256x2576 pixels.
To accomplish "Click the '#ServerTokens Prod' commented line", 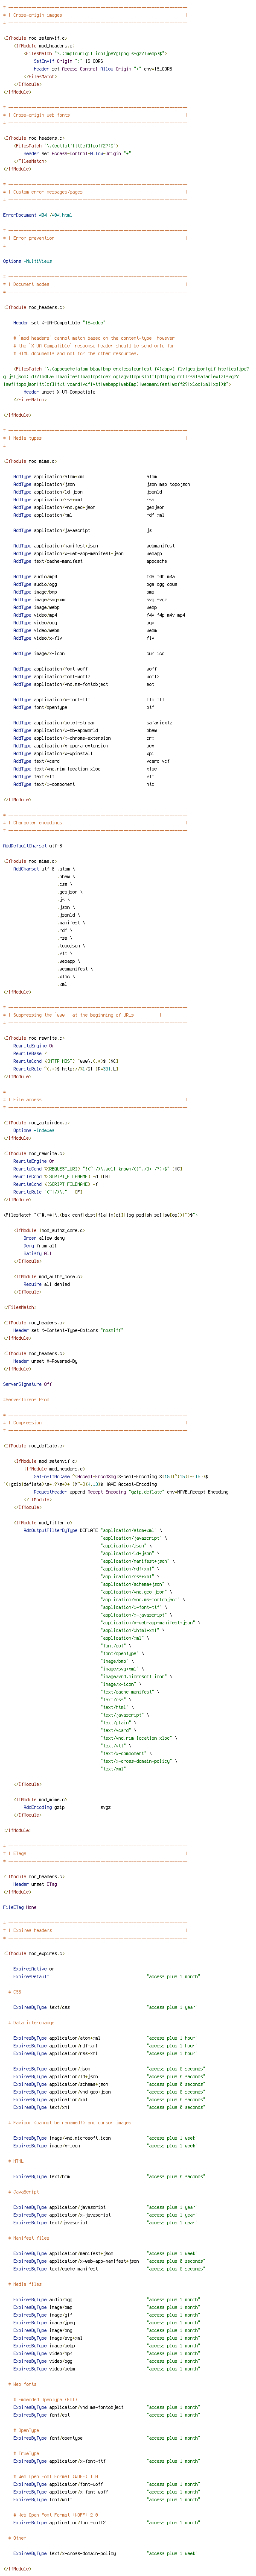I will coord(26,1400).
